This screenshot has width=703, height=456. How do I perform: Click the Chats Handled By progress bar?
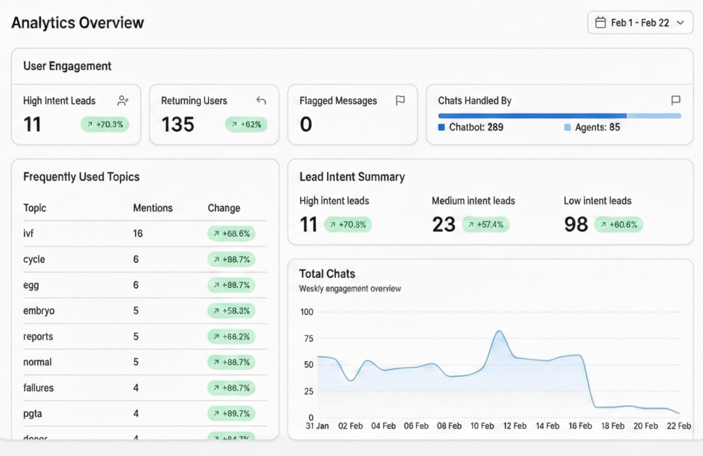tap(560, 116)
